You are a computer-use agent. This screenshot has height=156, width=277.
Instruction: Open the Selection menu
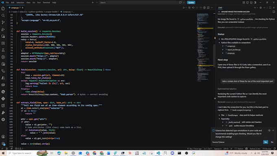tap(20, 2)
